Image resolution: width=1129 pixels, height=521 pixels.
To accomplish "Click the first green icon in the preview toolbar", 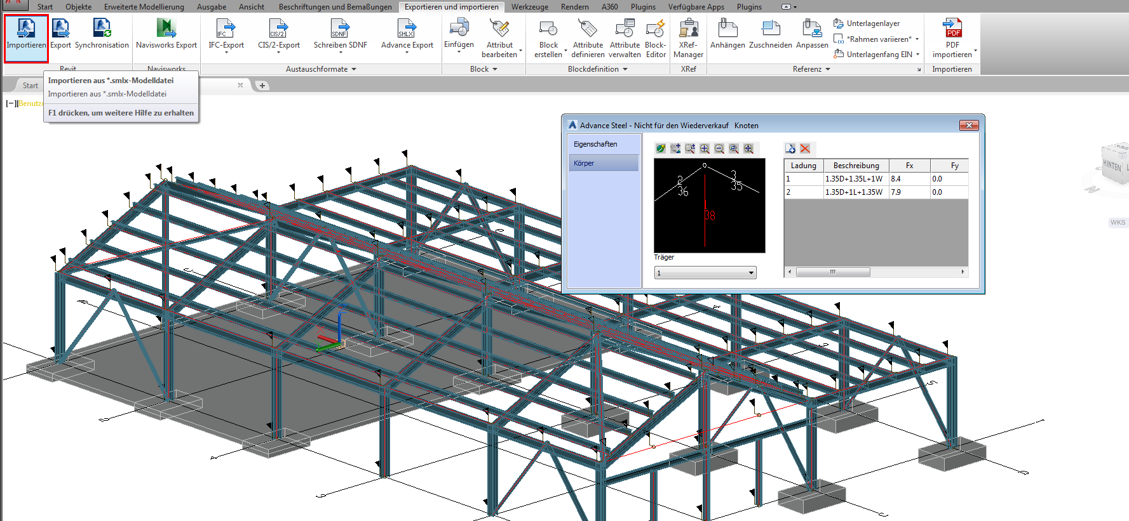I will (x=661, y=148).
